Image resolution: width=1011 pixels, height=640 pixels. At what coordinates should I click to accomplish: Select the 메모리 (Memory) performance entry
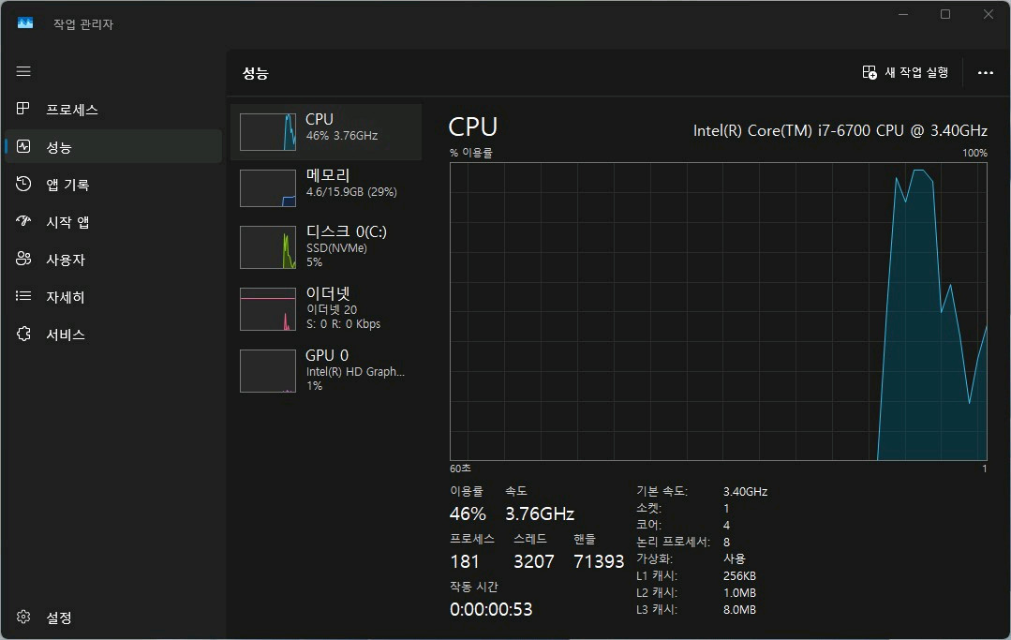tap(325, 187)
